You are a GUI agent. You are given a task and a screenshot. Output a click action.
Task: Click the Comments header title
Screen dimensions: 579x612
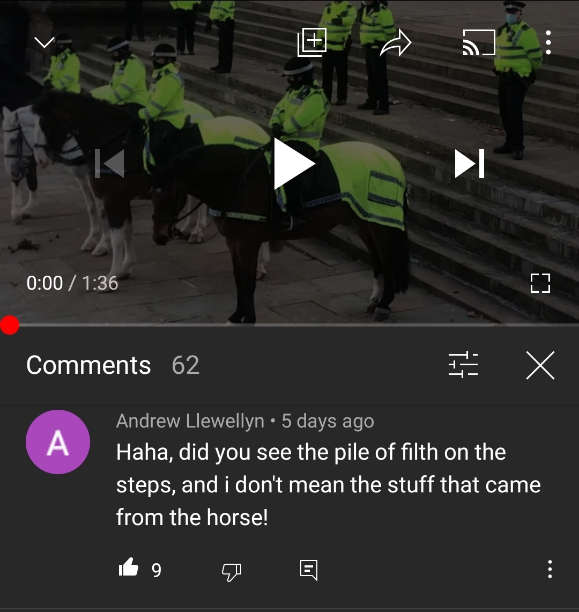pyautogui.click(x=88, y=365)
